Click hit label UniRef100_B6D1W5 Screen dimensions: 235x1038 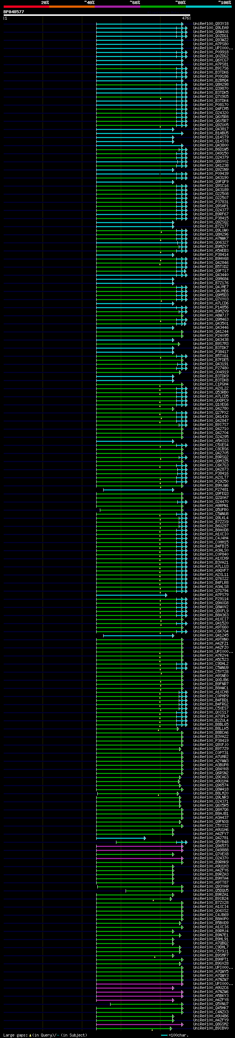click(211, 149)
